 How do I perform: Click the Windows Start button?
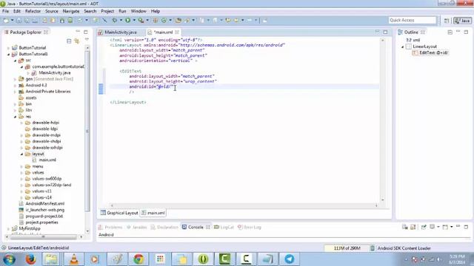9,259
